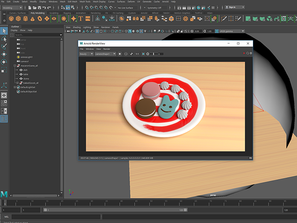Open the Outliner search filter dropdown arrow
This screenshot has height=223, width=297.
click(61, 35)
